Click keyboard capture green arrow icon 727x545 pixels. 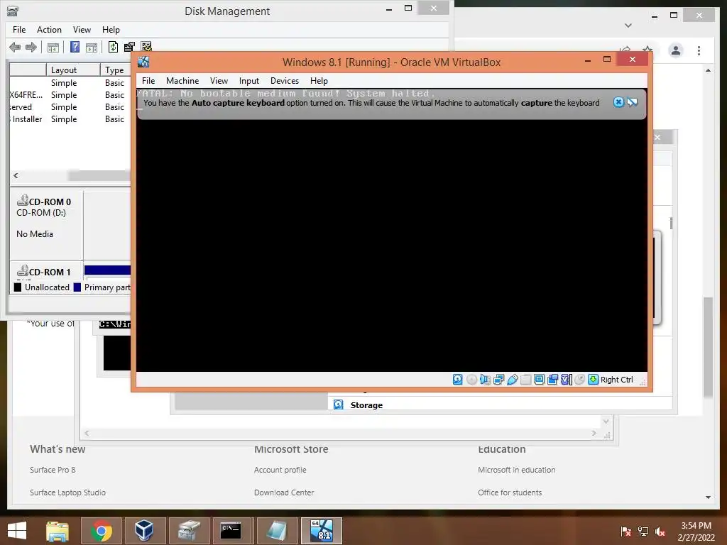point(593,380)
